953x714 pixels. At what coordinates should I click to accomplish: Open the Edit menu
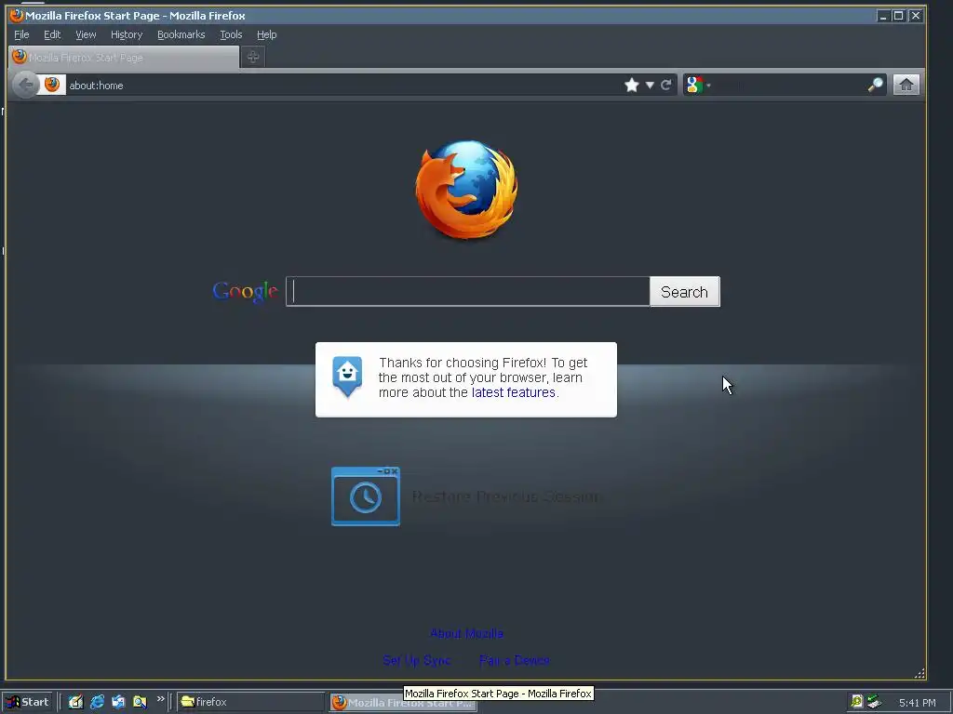coord(52,34)
